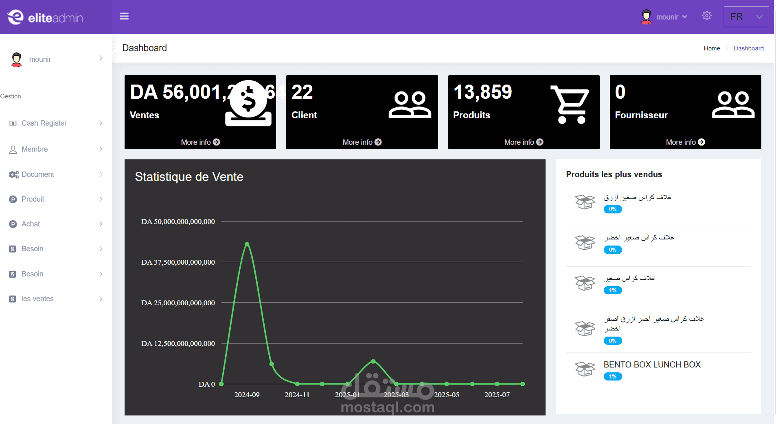776x424 pixels.
Task: Click the people icon on Client card
Action: point(410,105)
